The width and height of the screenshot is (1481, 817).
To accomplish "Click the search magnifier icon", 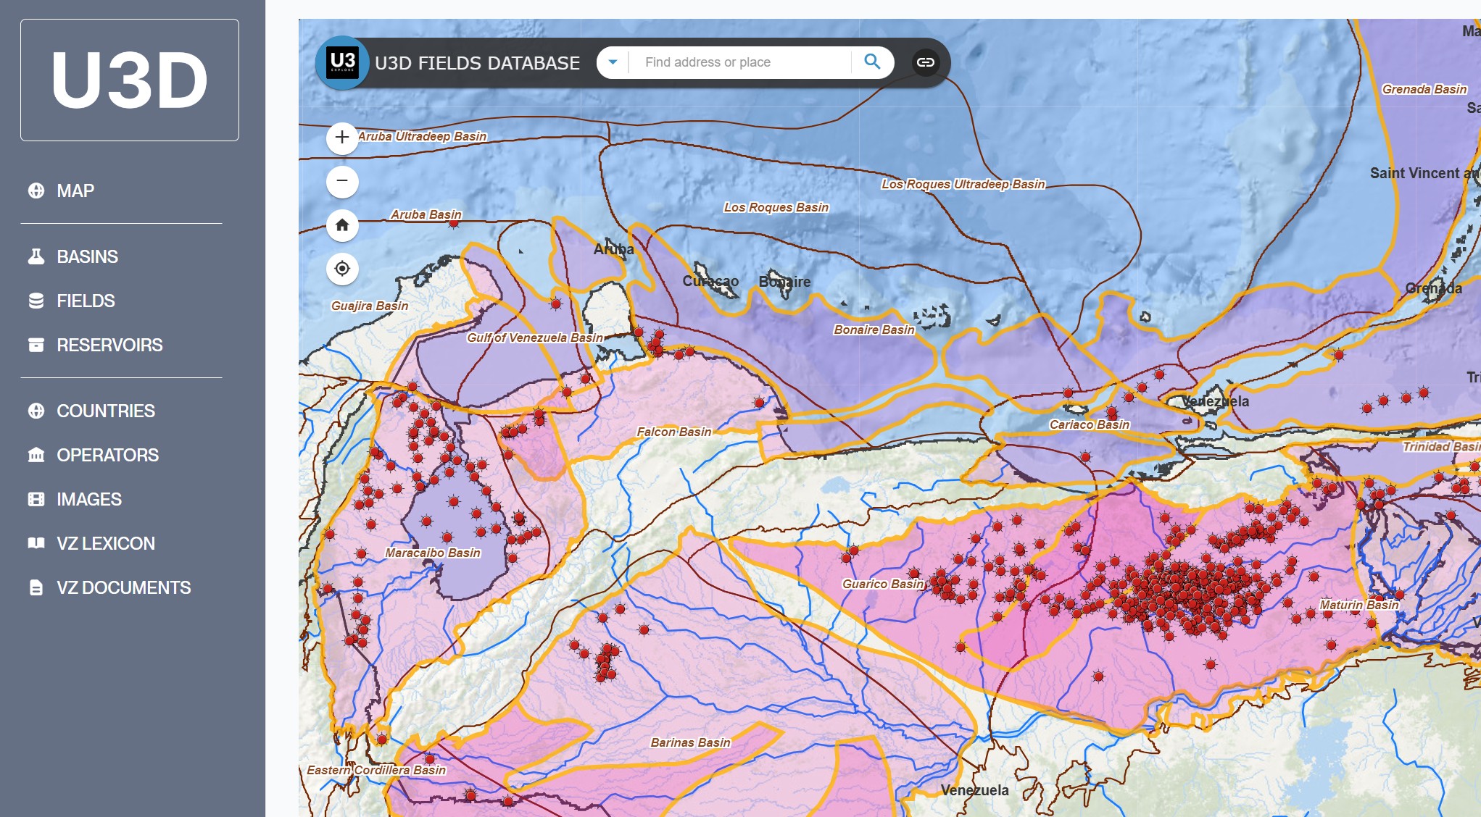I will pyautogui.click(x=872, y=62).
